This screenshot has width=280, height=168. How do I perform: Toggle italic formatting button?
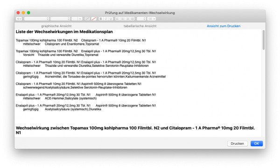(106, 19)
